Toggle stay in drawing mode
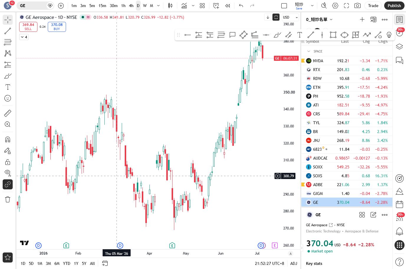The width and height of the screenshot is (406, 269). click(8, 151)
